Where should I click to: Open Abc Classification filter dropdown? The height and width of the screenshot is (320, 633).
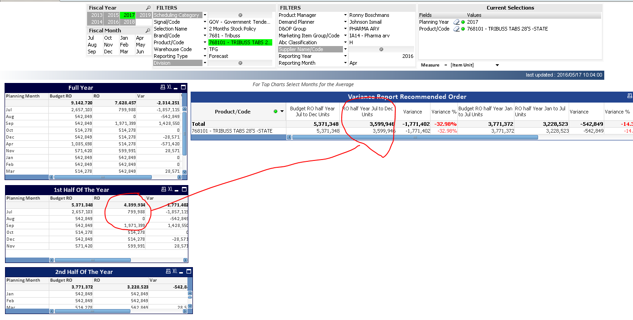345,42
